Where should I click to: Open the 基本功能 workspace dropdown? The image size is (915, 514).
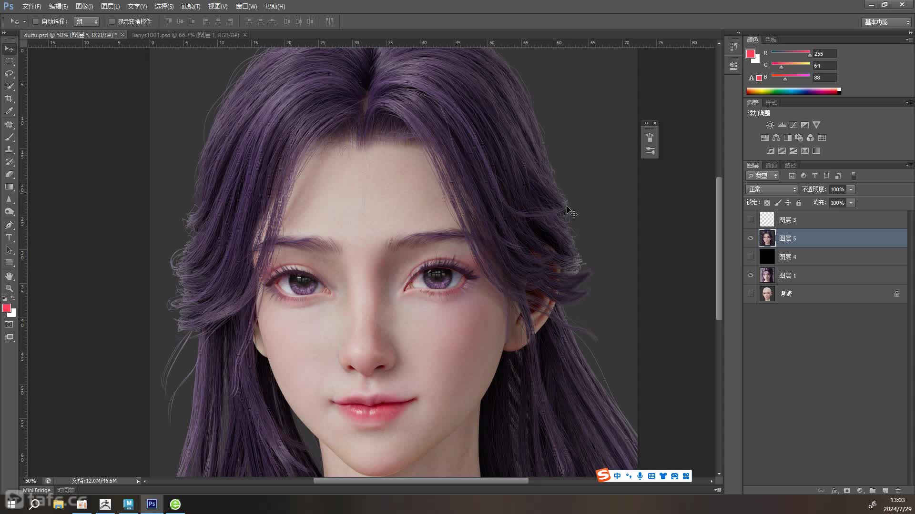coord(886,22)
